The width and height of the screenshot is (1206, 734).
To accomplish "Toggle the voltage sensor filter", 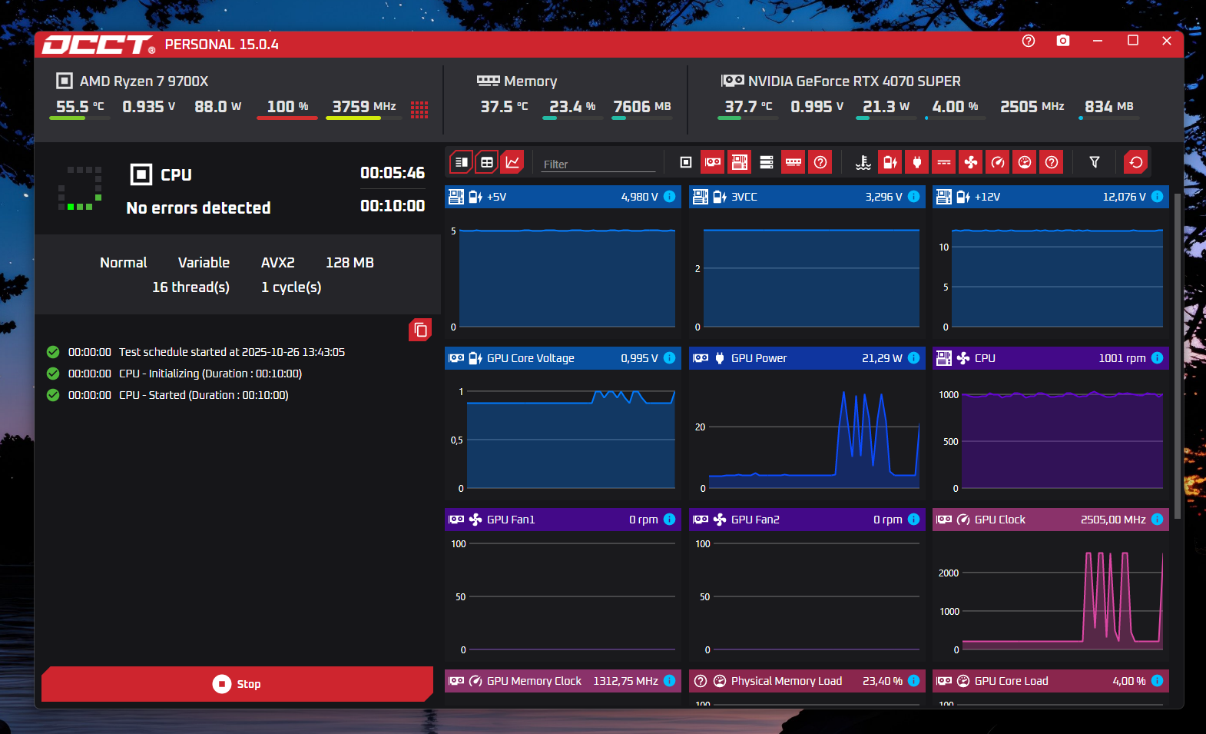I will click(x=890, y=162).
